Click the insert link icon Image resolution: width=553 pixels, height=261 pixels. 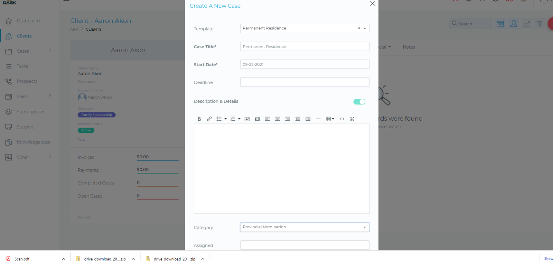(x=209, y=119)
